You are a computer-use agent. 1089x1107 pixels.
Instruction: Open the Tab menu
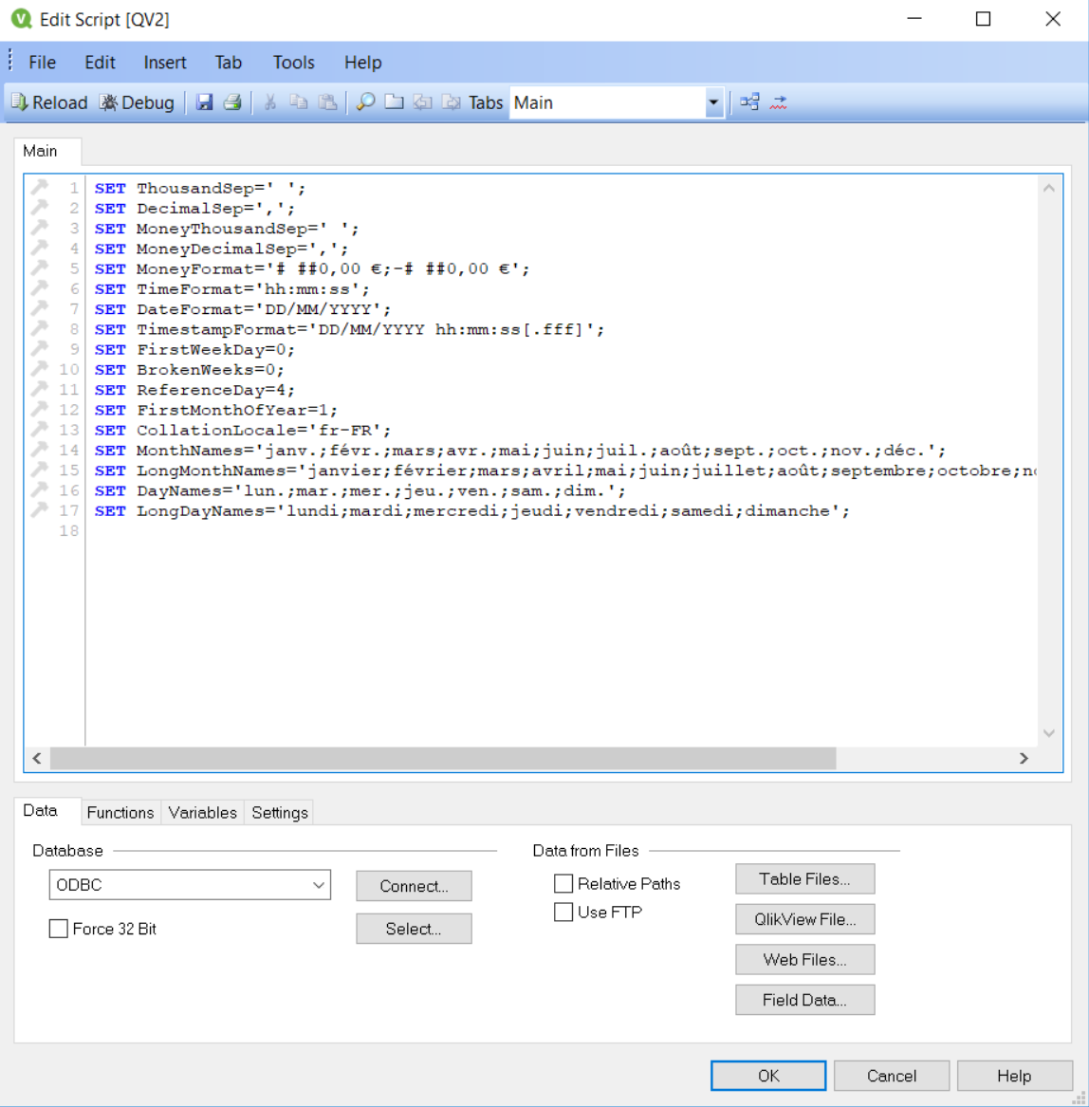(x=229, y=63)
